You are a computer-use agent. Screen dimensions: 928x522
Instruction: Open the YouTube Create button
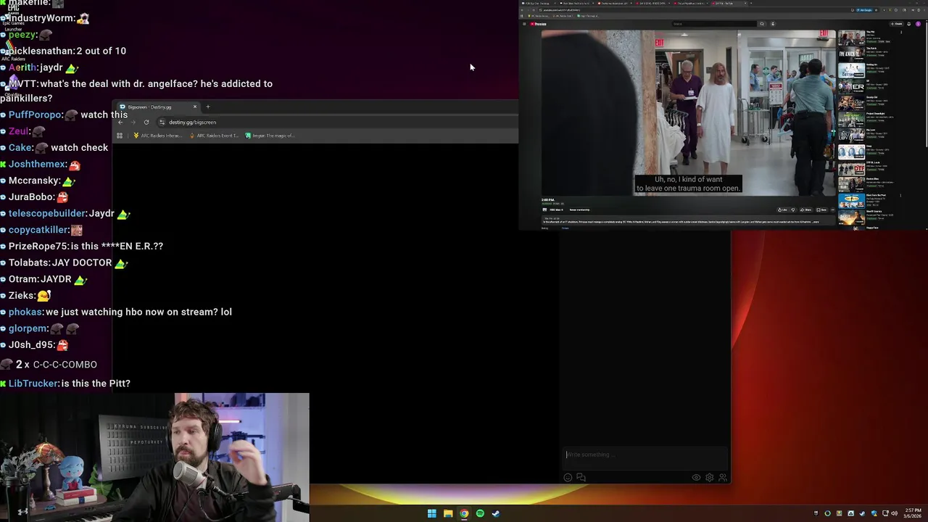[x=898, y=24]
